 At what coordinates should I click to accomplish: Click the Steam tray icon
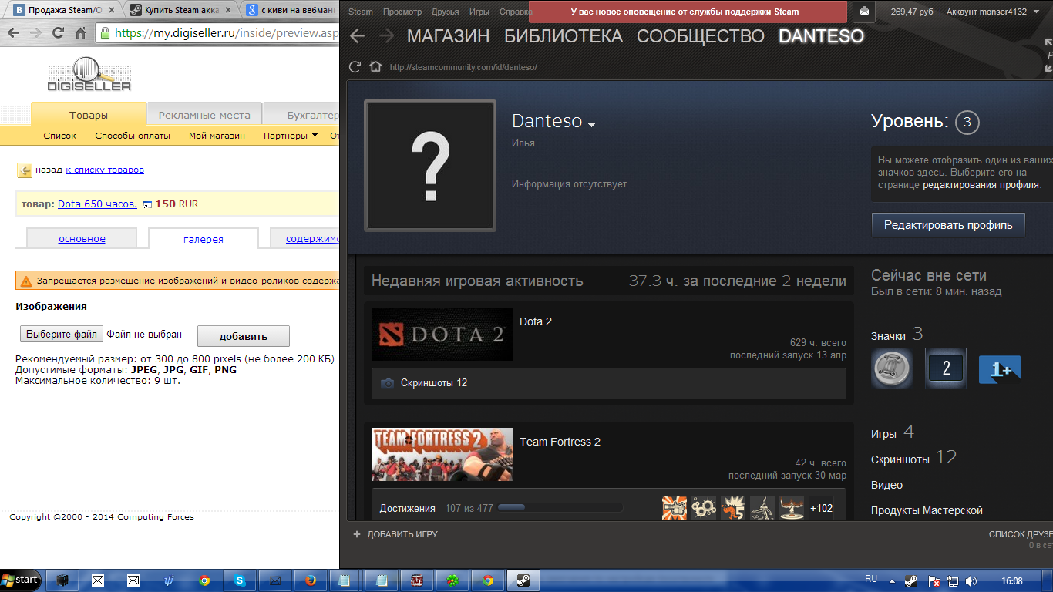pyautogui.click(x=910, y=580)
